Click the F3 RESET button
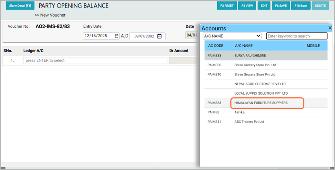The height and width of the screenshot is (170, 335). 227,6
